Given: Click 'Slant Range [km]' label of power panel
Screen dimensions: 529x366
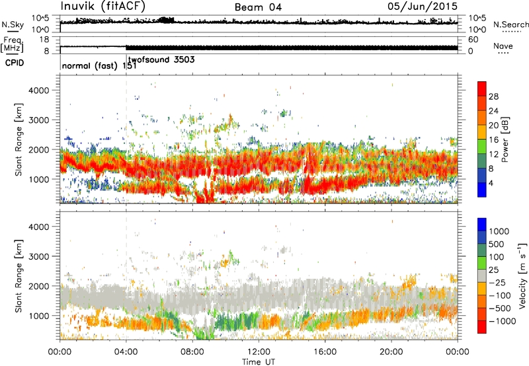Looking at the screenshot, I should coord(19,139).
